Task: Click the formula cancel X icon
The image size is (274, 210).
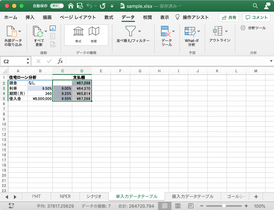Action: [x=38, y=61]
